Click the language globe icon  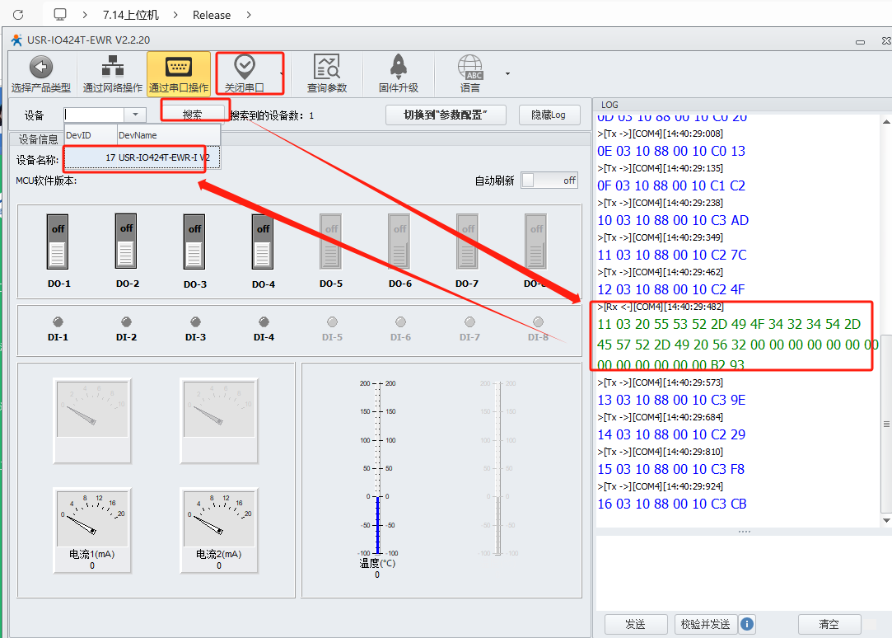[x=470, y=68]
